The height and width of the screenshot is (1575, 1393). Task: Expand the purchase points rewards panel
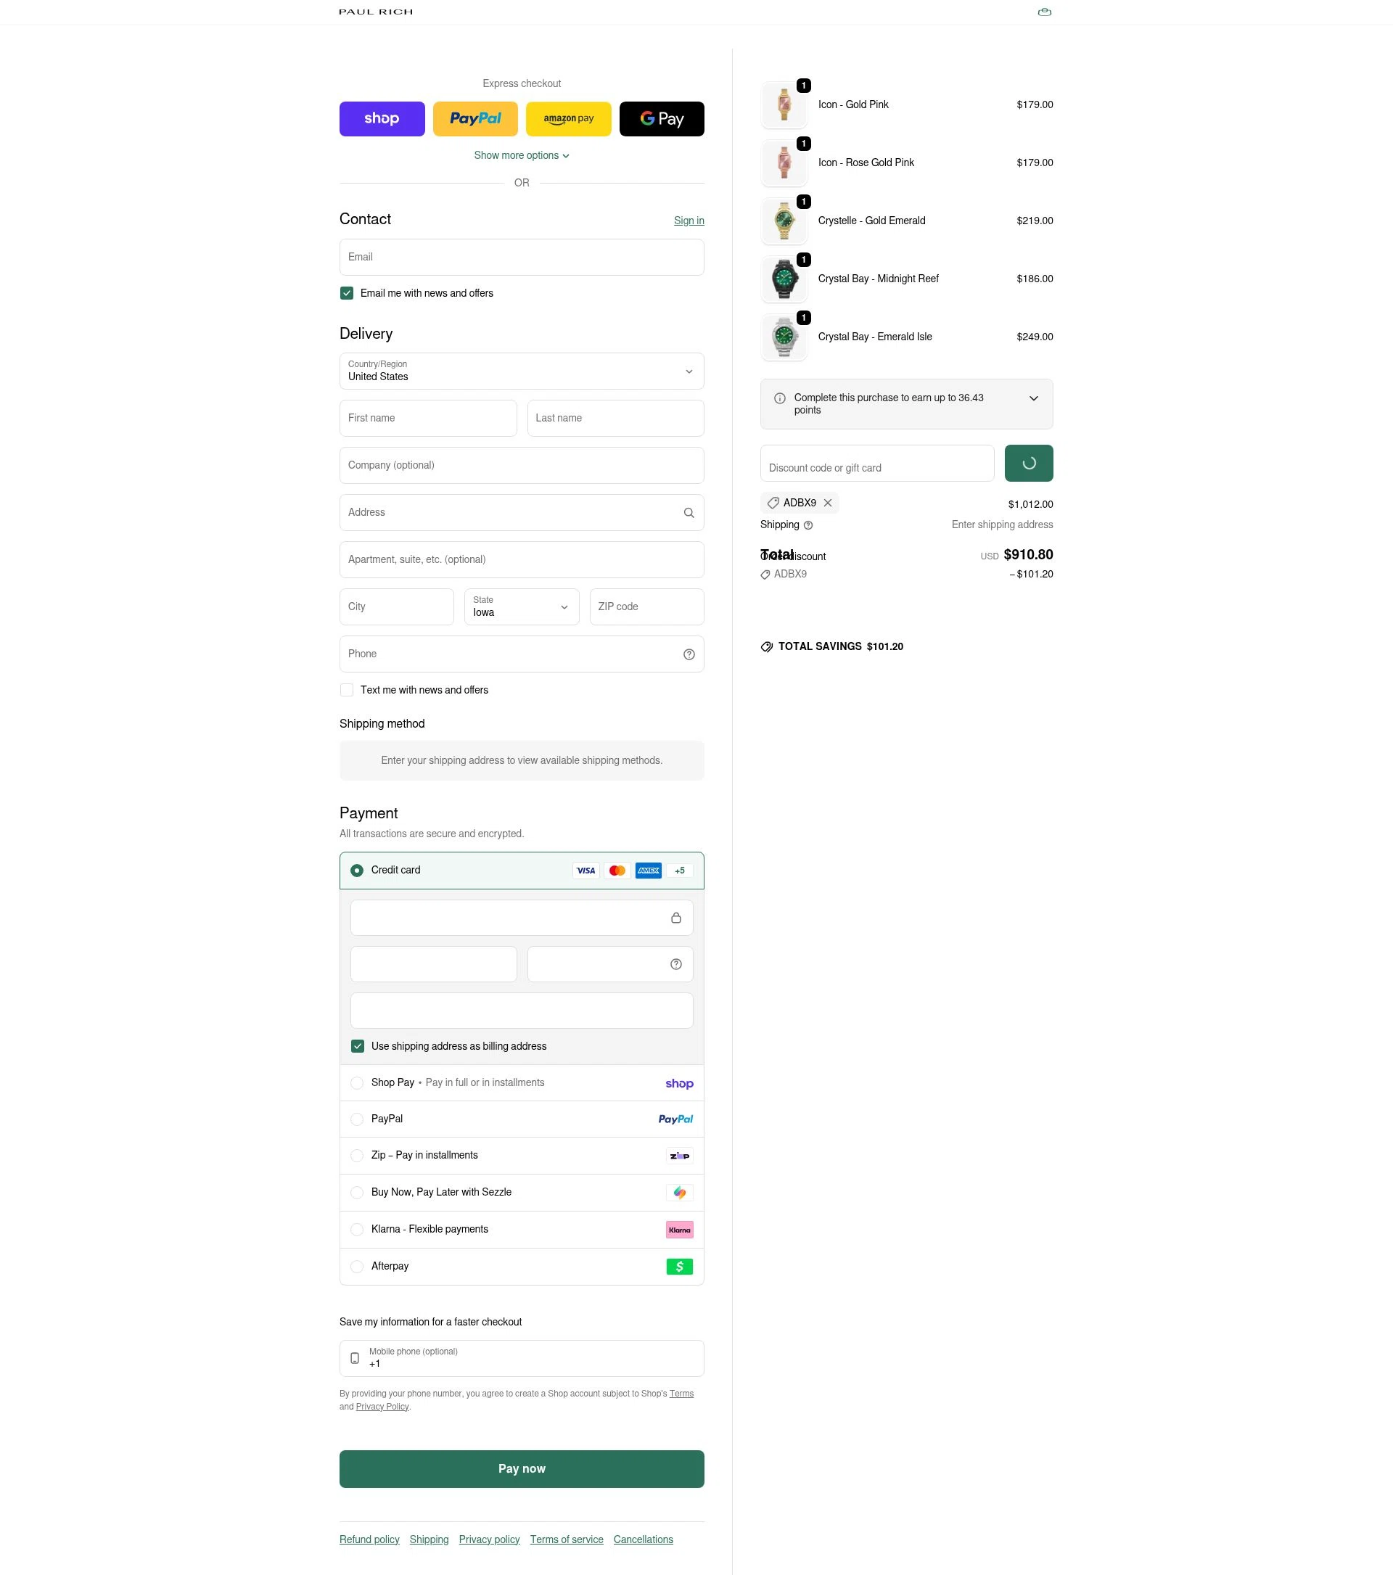coord(1033,398)
